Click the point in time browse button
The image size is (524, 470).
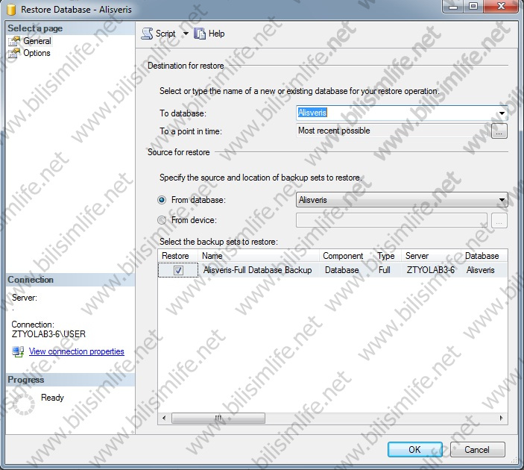[x=499, y=131]
